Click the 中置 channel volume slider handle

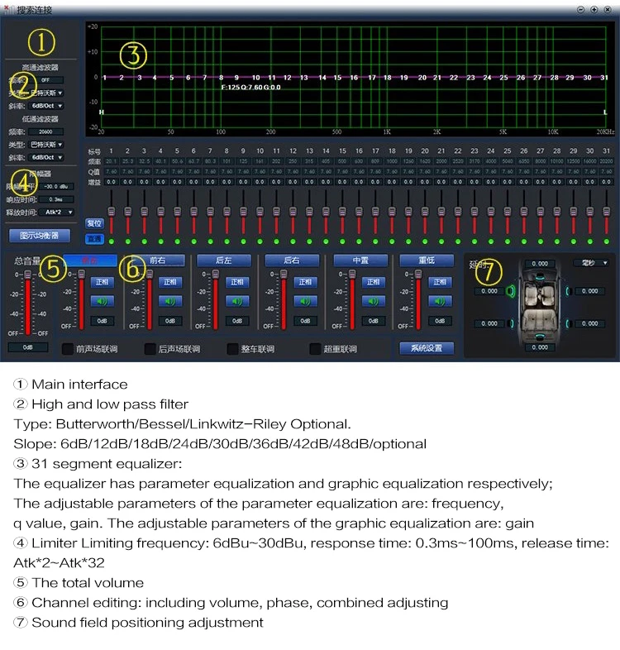[352, 274]
